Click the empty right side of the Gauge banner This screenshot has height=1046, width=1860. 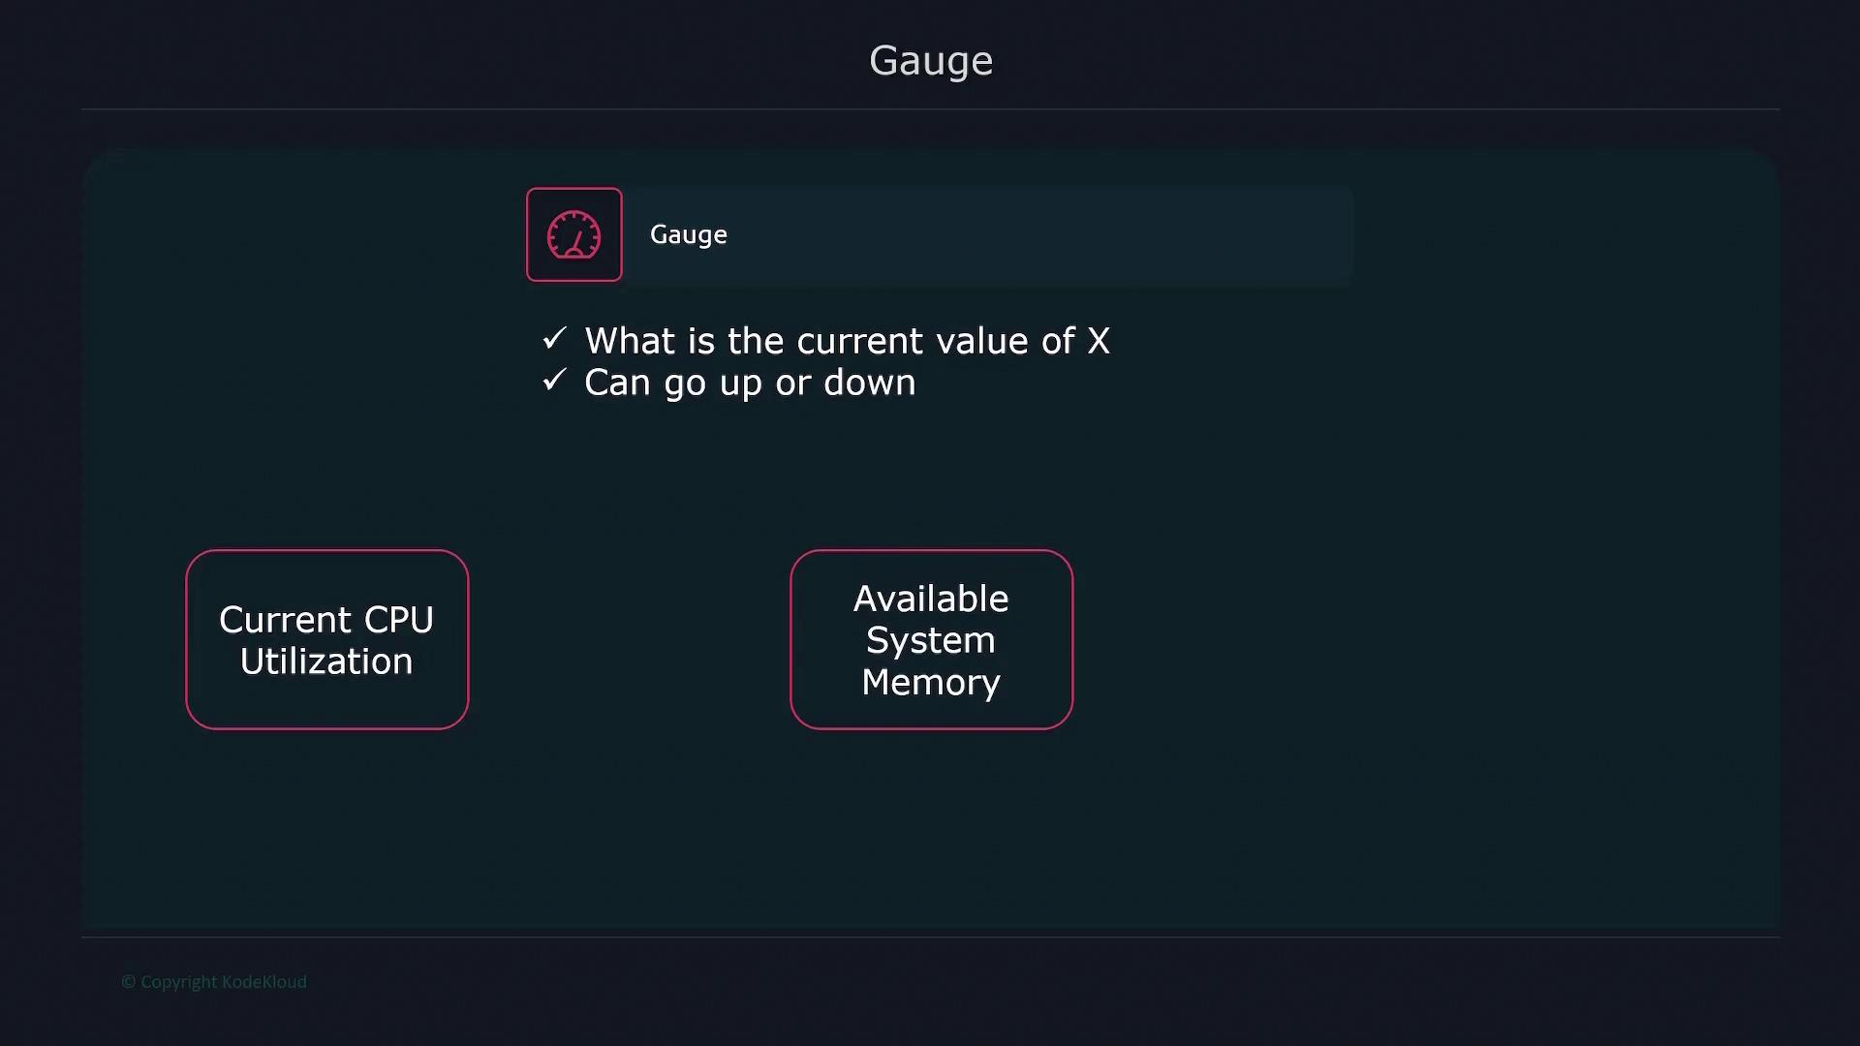click(1114, 235)
